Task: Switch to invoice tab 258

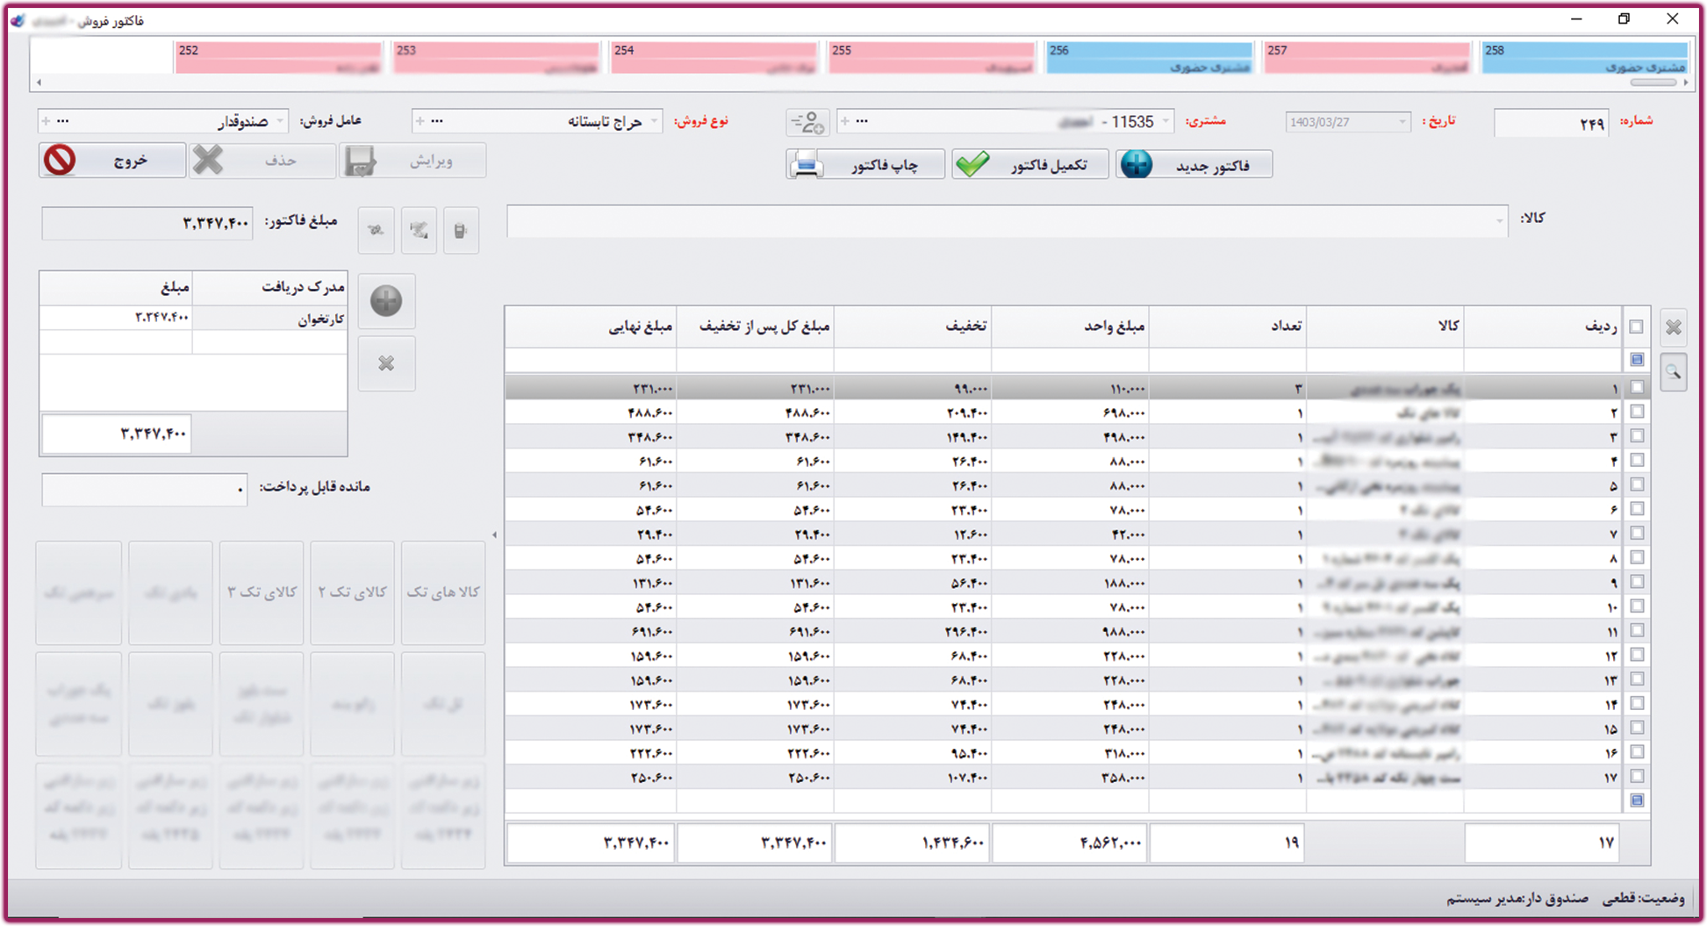Action: point(1585,58)
